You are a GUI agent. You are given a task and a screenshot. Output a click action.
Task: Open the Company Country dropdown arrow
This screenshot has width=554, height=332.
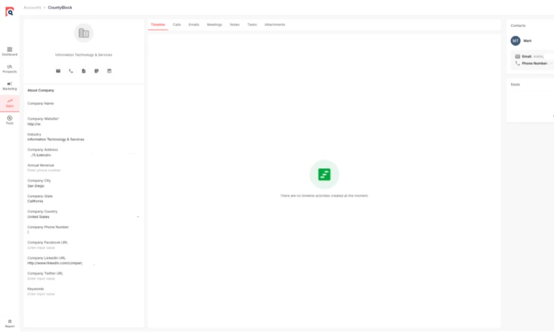click(x=138, y=216)
